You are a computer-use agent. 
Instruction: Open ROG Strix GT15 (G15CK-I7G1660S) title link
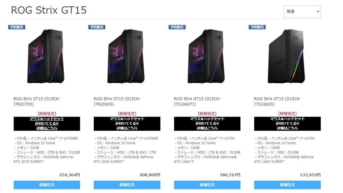click(x=277, y=102)
